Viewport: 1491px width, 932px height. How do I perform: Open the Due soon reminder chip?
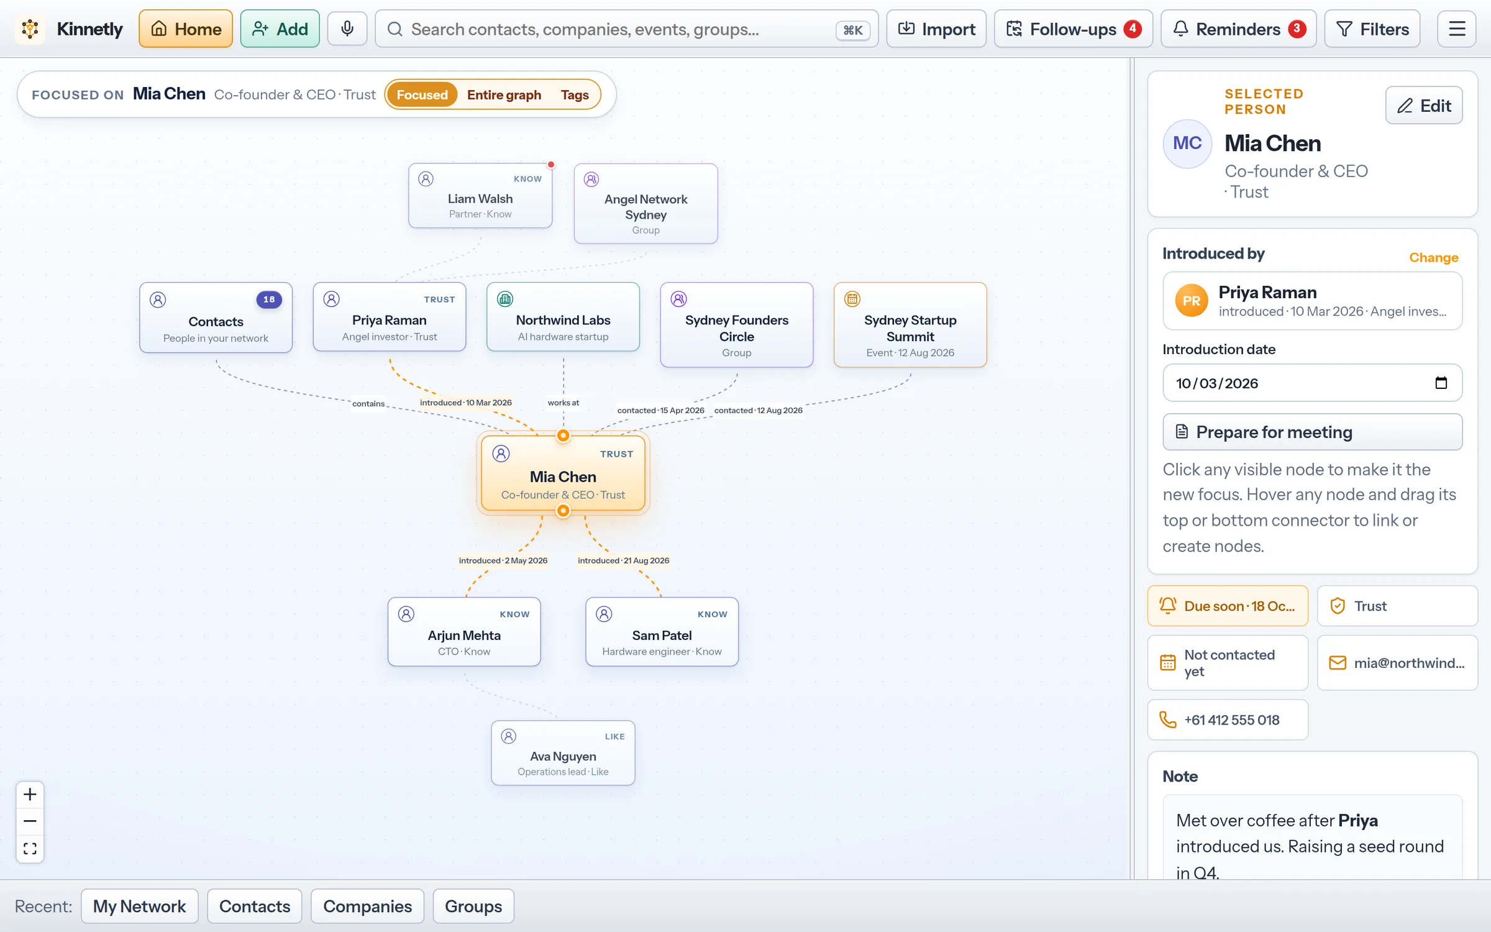[x=1228, y=605]
